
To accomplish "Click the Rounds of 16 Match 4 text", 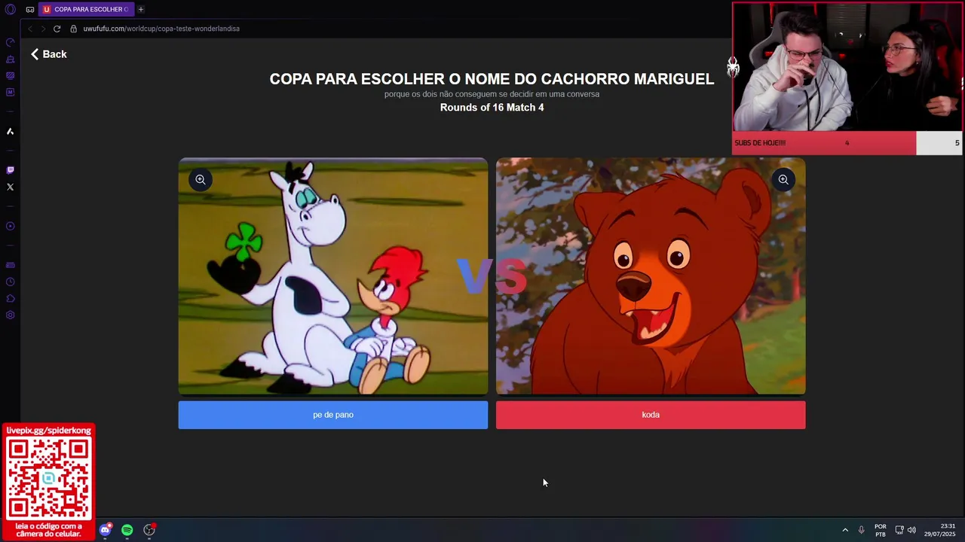I will pyautogui.click(x=492, y=108).
